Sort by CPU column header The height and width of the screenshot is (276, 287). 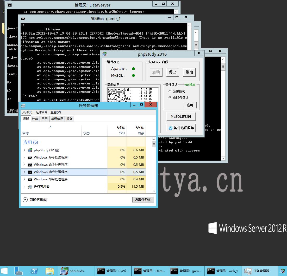pos(117,130)
